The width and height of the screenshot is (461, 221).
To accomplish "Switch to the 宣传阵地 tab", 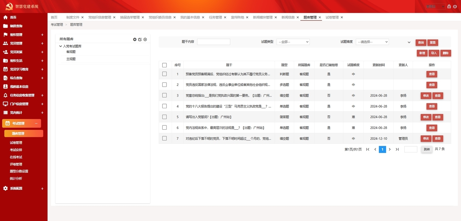I will pos(237,17).
